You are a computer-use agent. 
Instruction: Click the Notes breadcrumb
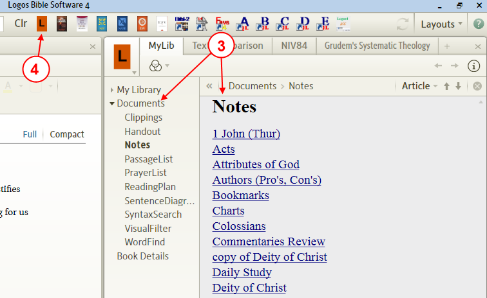coord(301,86)
